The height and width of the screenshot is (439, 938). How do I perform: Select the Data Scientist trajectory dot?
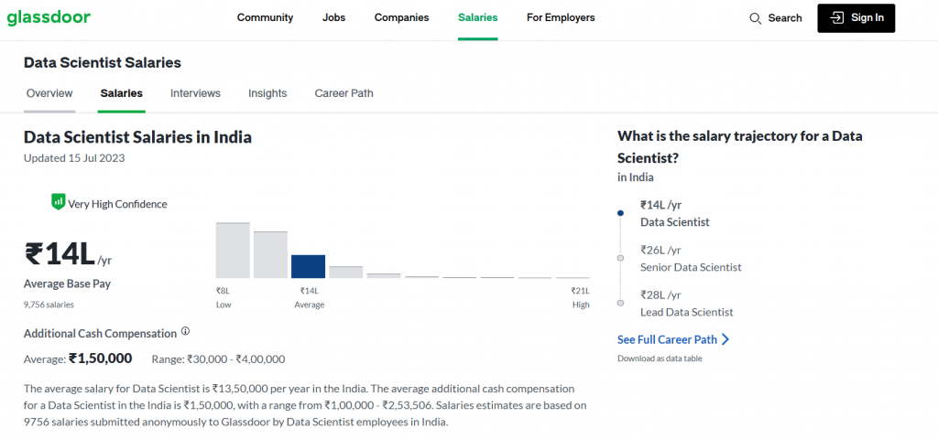[x=620, y=213]
